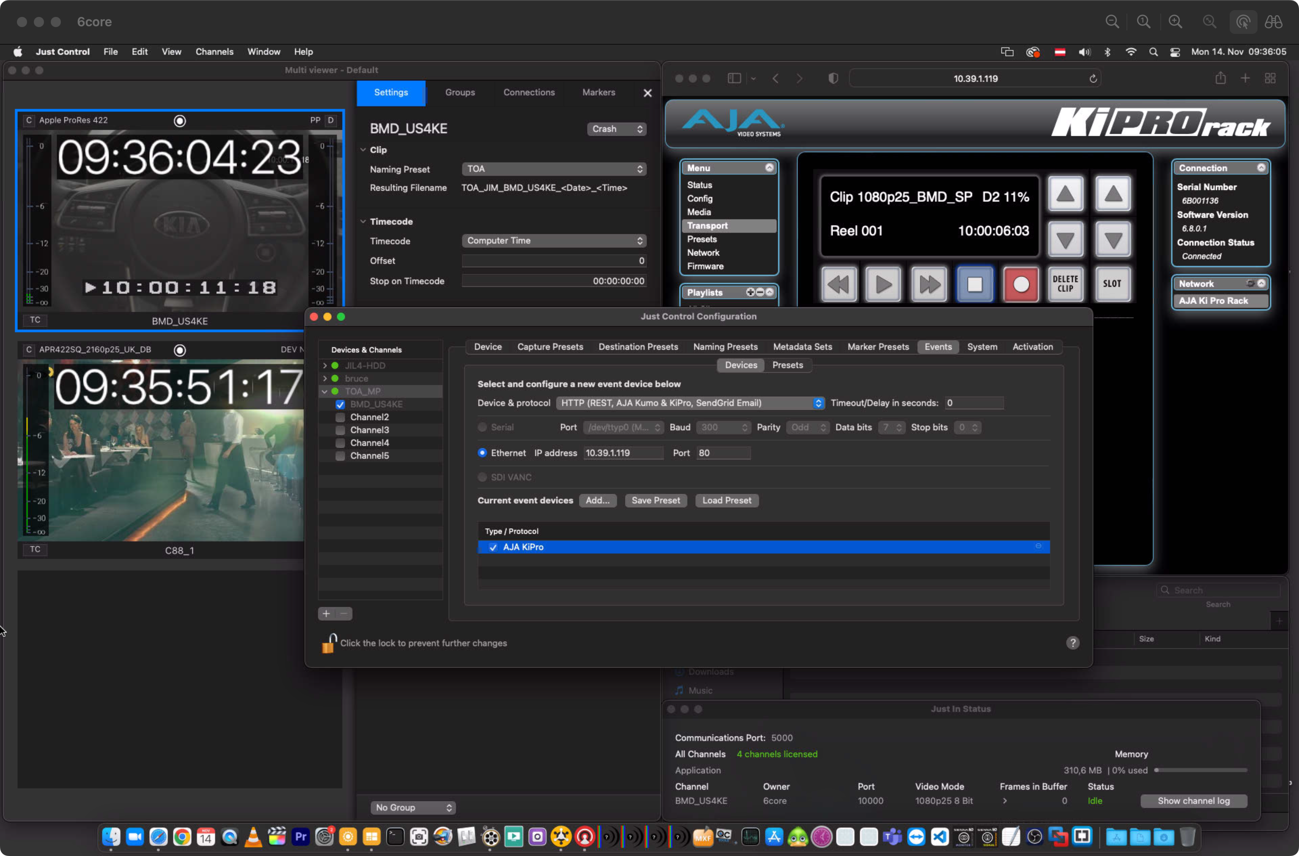Click the blue stop button on KiPro
The height and width of the screenshot is (856, 1299).
pyautogui.click(x=975, y=284)
